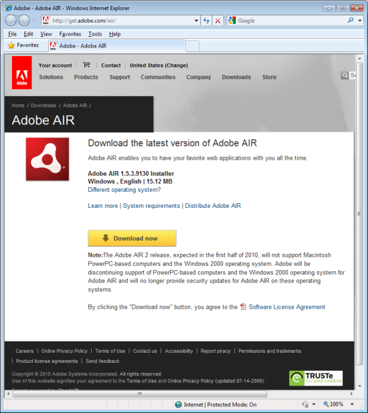368x413 pixels.
Task: Click the Favorites star icon
Action: [11, 45]
